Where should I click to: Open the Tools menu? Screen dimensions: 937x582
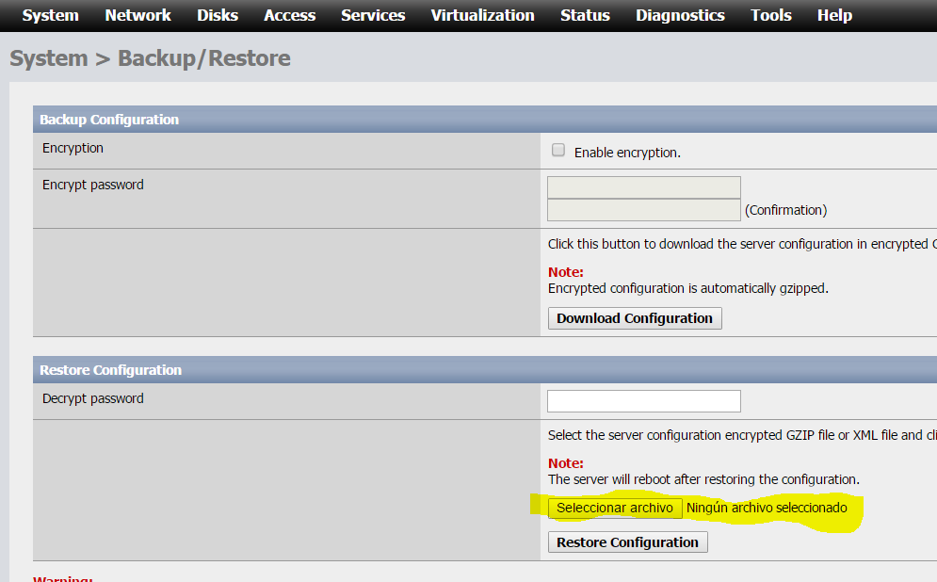[771, 15]
